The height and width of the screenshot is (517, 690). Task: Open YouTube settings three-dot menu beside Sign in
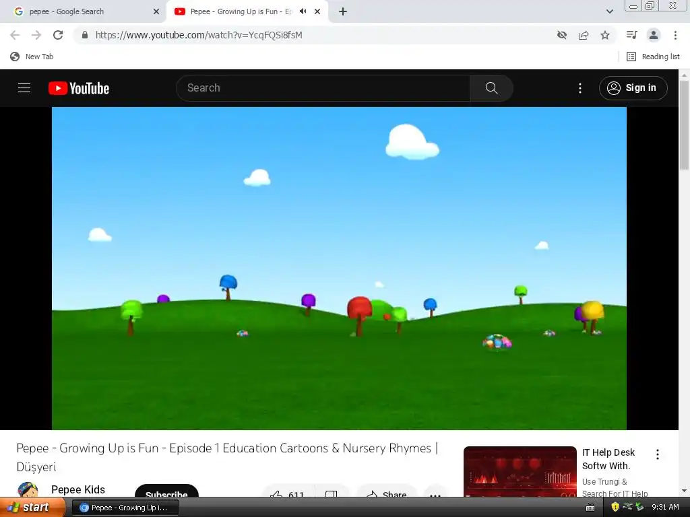[580, 88]
